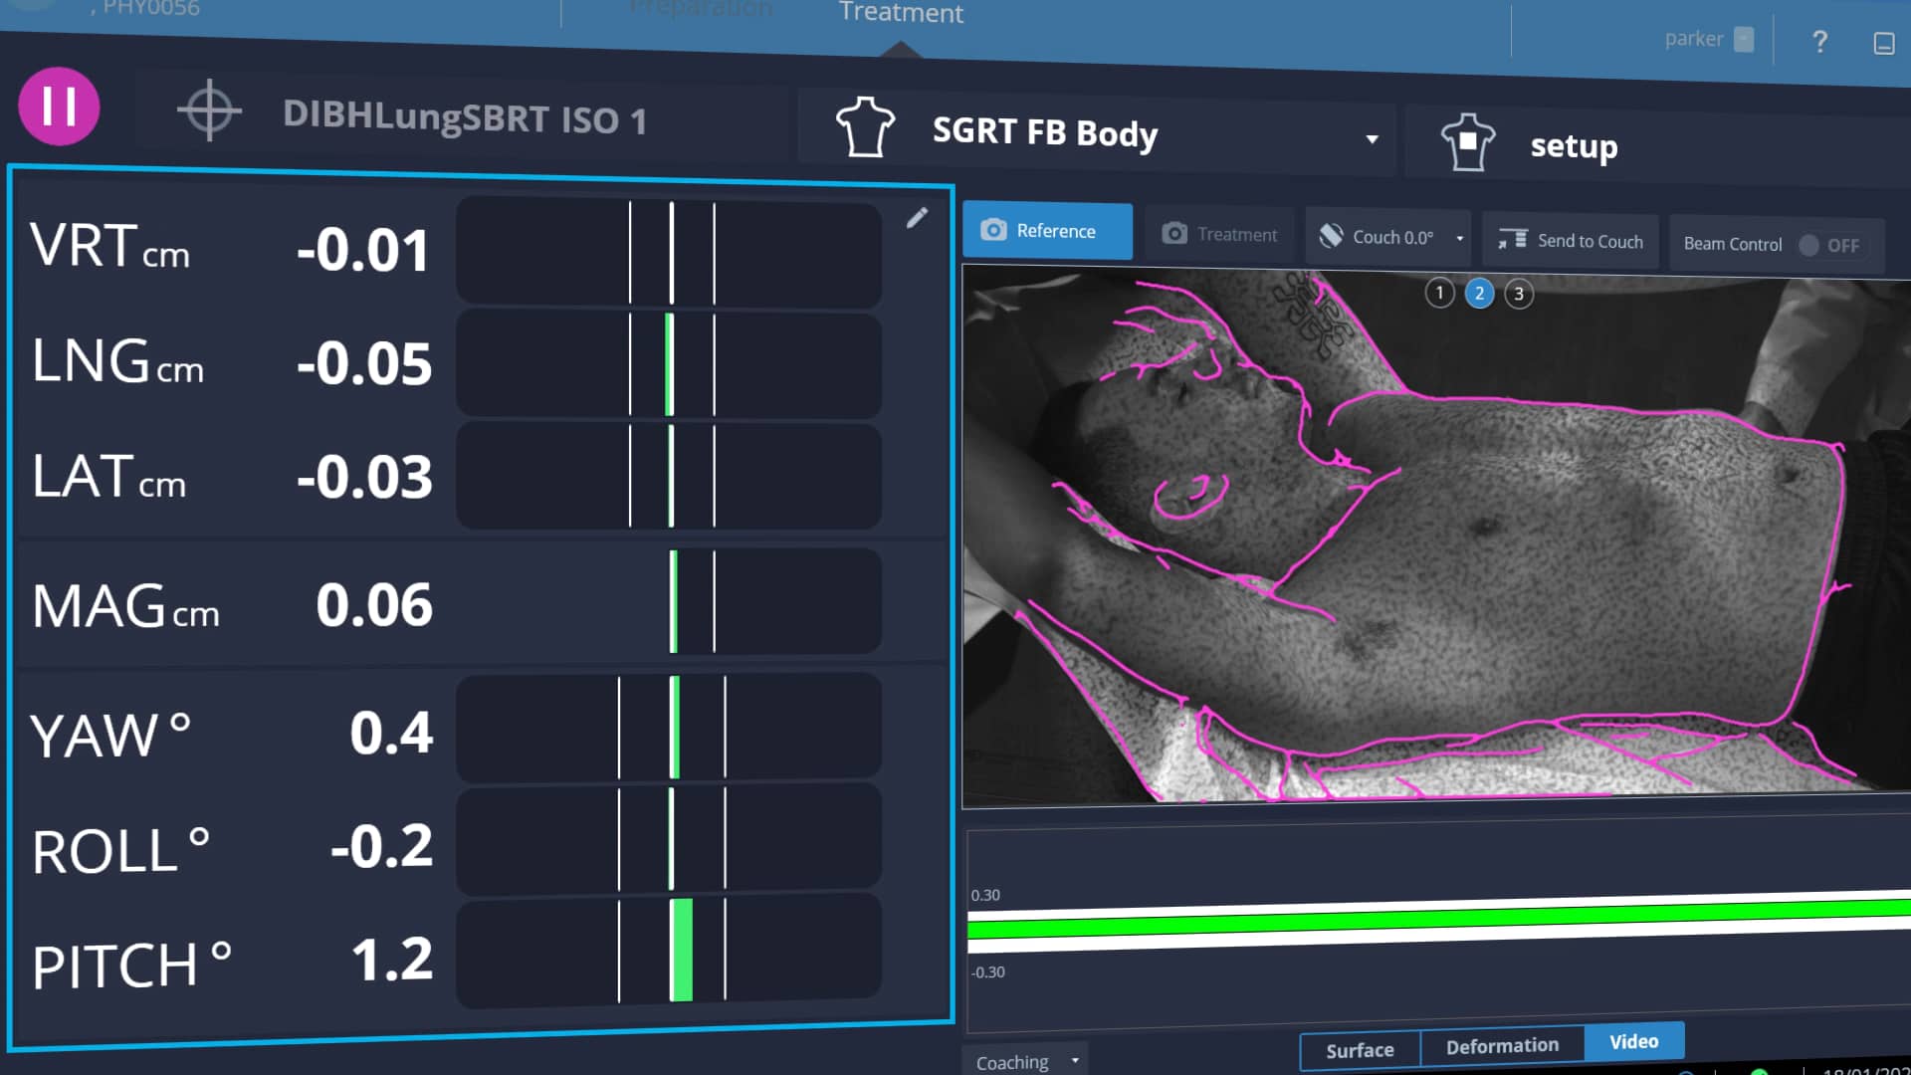Switch to the Video view tab
The width and height of the screenshot is (1911, 1075).
click(1633, 1041)
